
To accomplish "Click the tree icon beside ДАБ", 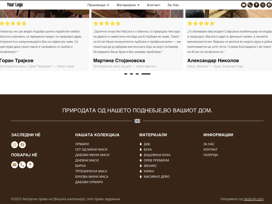I will [x=141, y=144].
